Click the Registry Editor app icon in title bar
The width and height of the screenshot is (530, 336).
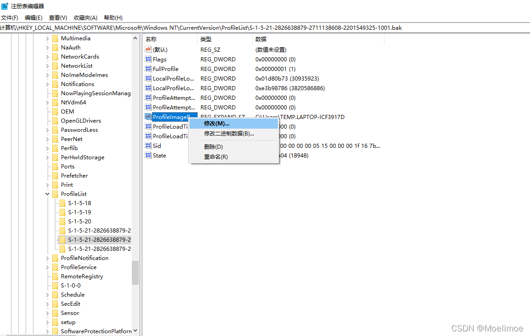(x=5, y=6)
